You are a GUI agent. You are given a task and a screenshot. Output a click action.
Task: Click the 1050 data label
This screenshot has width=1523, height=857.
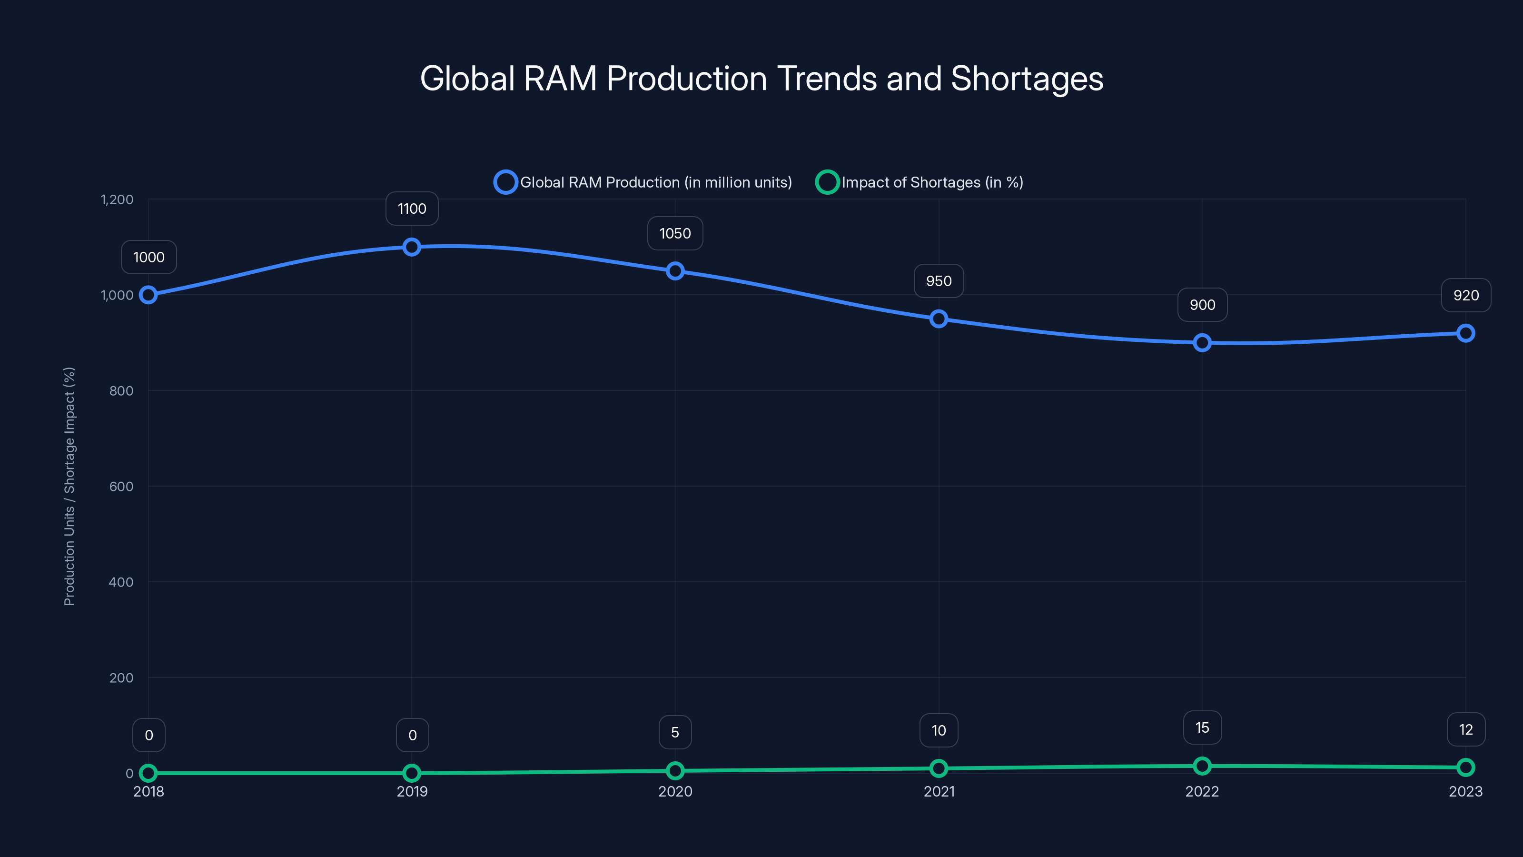pyautogui.click(x=675, y=234)
